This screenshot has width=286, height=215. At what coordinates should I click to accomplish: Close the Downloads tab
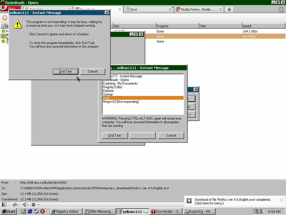(120, 10)
